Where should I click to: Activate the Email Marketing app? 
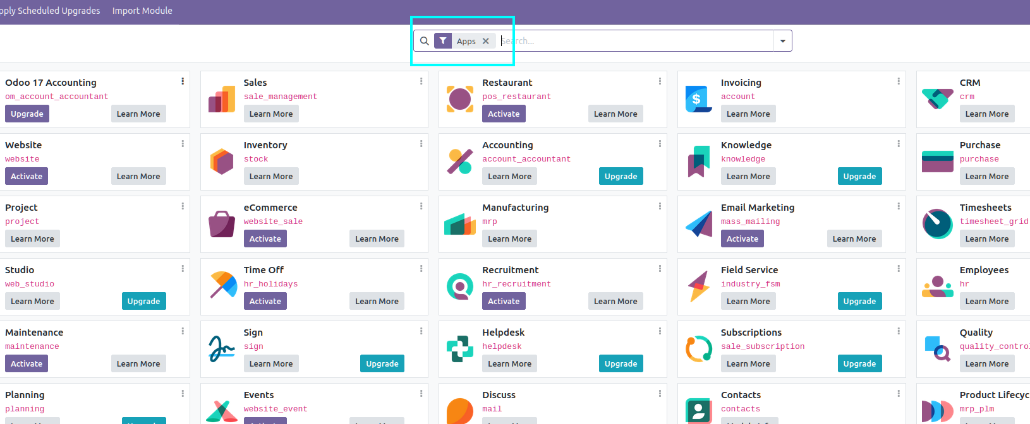[742, 239]
